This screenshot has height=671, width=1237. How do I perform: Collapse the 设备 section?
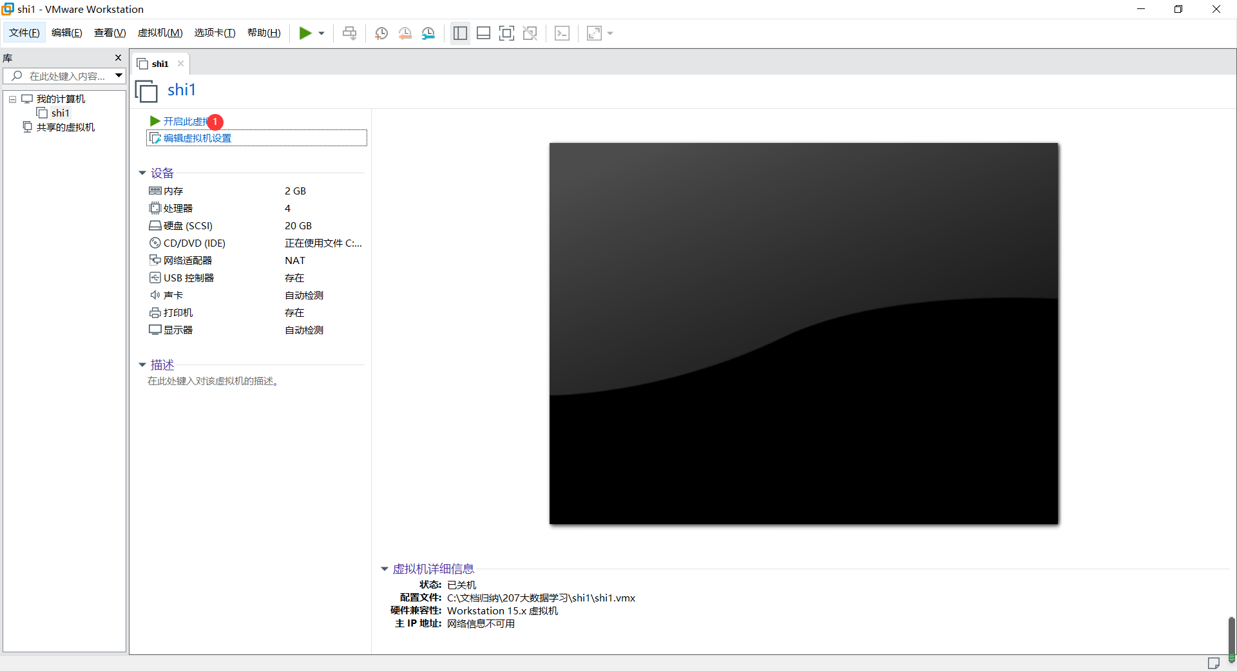click(142, 173)
